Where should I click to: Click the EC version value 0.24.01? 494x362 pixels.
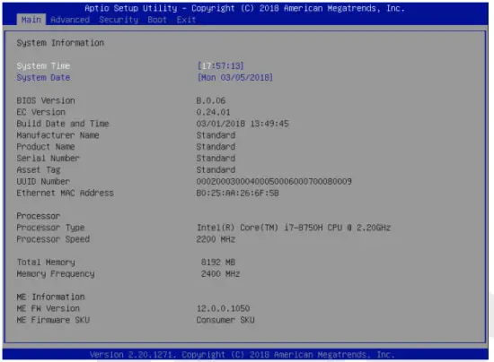(213, 112)
